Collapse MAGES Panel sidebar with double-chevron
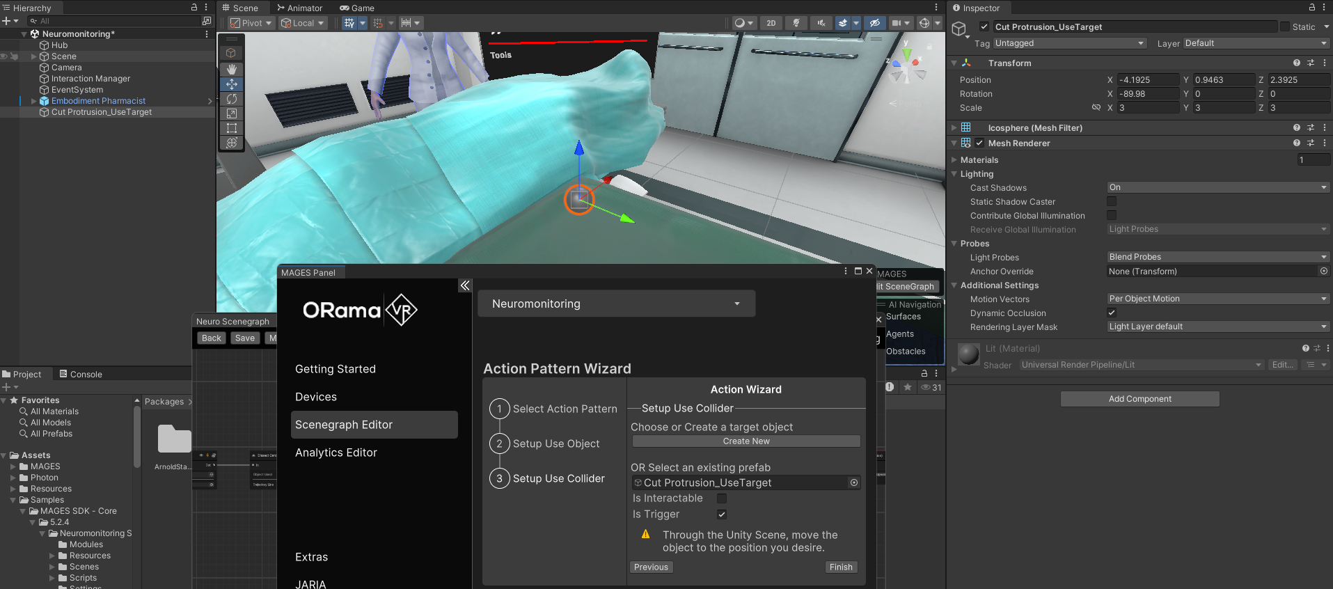Screen dimensions: 1333x589 click(x=465, y=285)
